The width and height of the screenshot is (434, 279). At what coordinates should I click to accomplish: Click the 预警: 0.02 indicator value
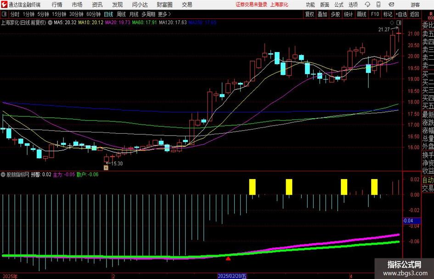point(41,175)
